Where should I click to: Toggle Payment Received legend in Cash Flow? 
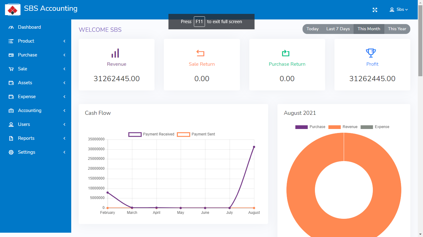(x=151, y=135)
